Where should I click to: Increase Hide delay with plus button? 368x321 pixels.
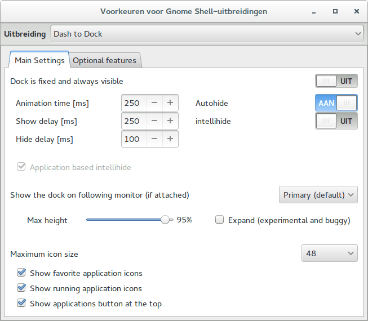tap(170, 139)
